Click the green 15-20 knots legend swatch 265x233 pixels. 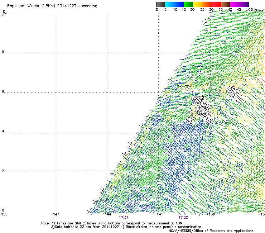point(188,4)
